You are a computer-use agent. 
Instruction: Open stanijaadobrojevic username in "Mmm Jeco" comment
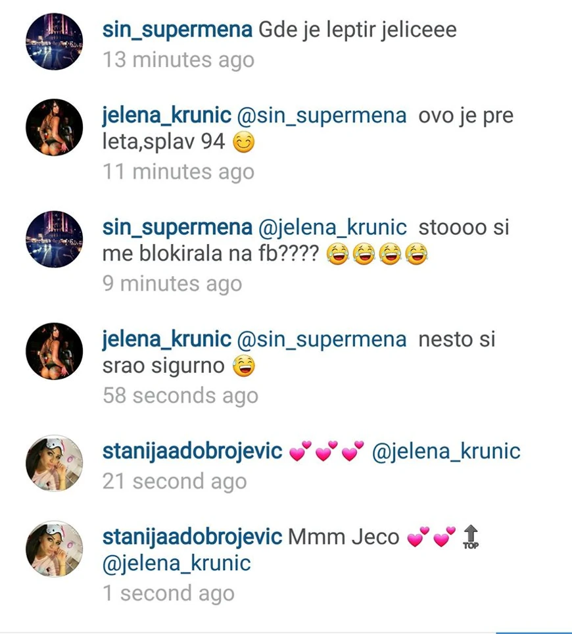193,537
